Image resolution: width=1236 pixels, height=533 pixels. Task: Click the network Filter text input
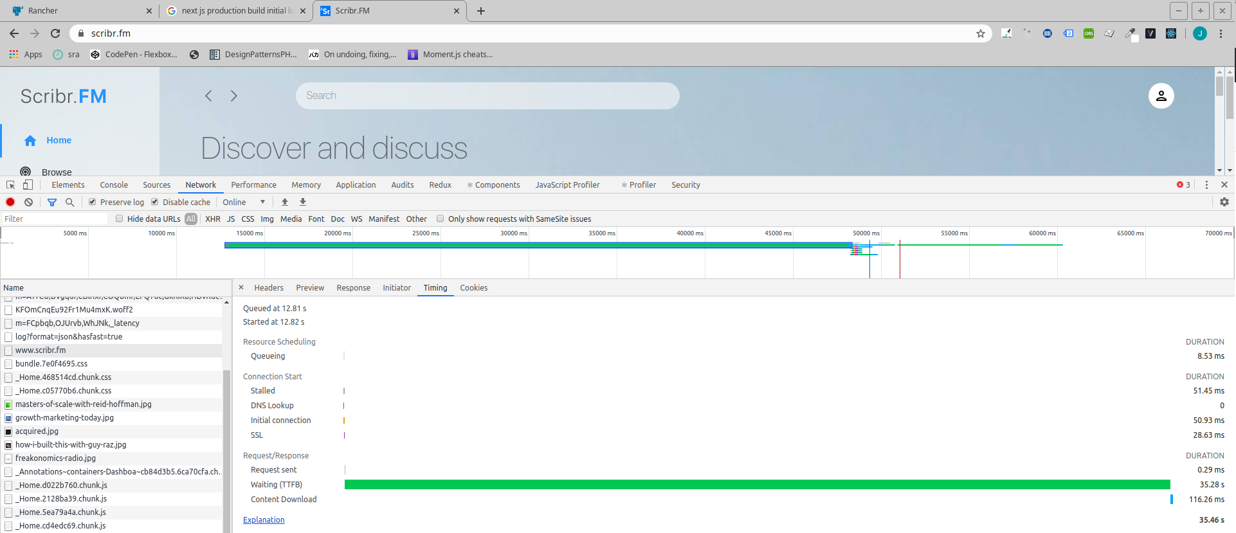pyautogui.click(x=55, y=219)
